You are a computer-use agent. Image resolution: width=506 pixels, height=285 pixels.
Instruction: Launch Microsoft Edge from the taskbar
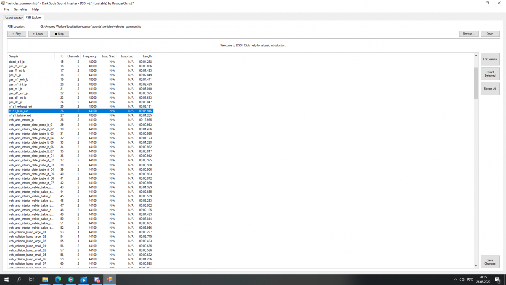[x=58, y=279]
